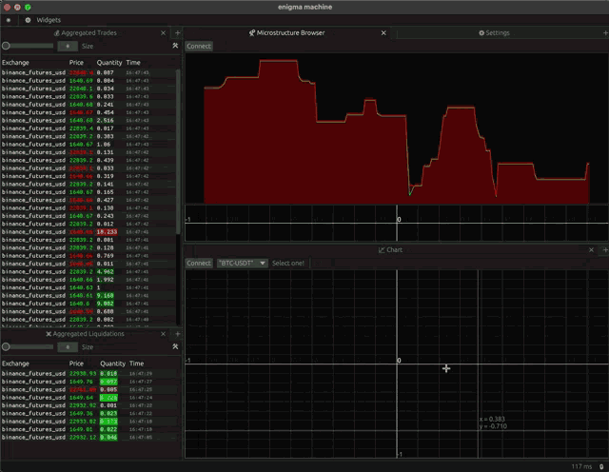Viewport: 609px width, 472px height.
Task: Adjust the Size slider in Aggregated Liquidations
Action: tap(28, 346)
